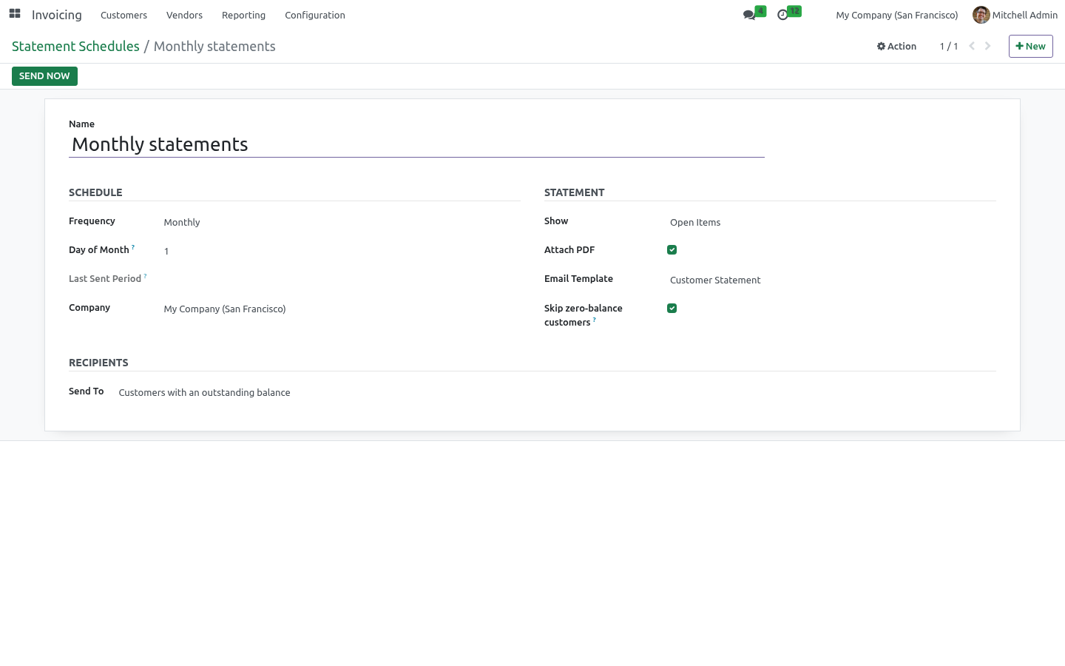Click the SCHEDULE section heading
This screenshot has width=1065, height=666.
95,192
